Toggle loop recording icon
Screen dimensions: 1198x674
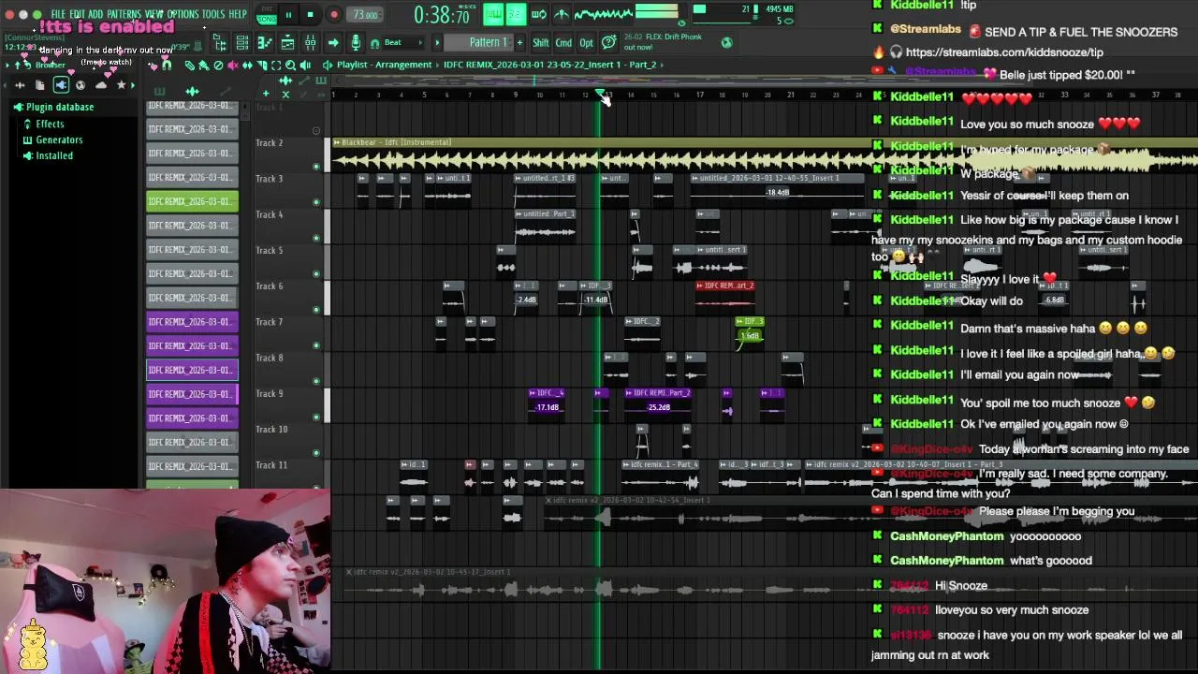point(539,14)
